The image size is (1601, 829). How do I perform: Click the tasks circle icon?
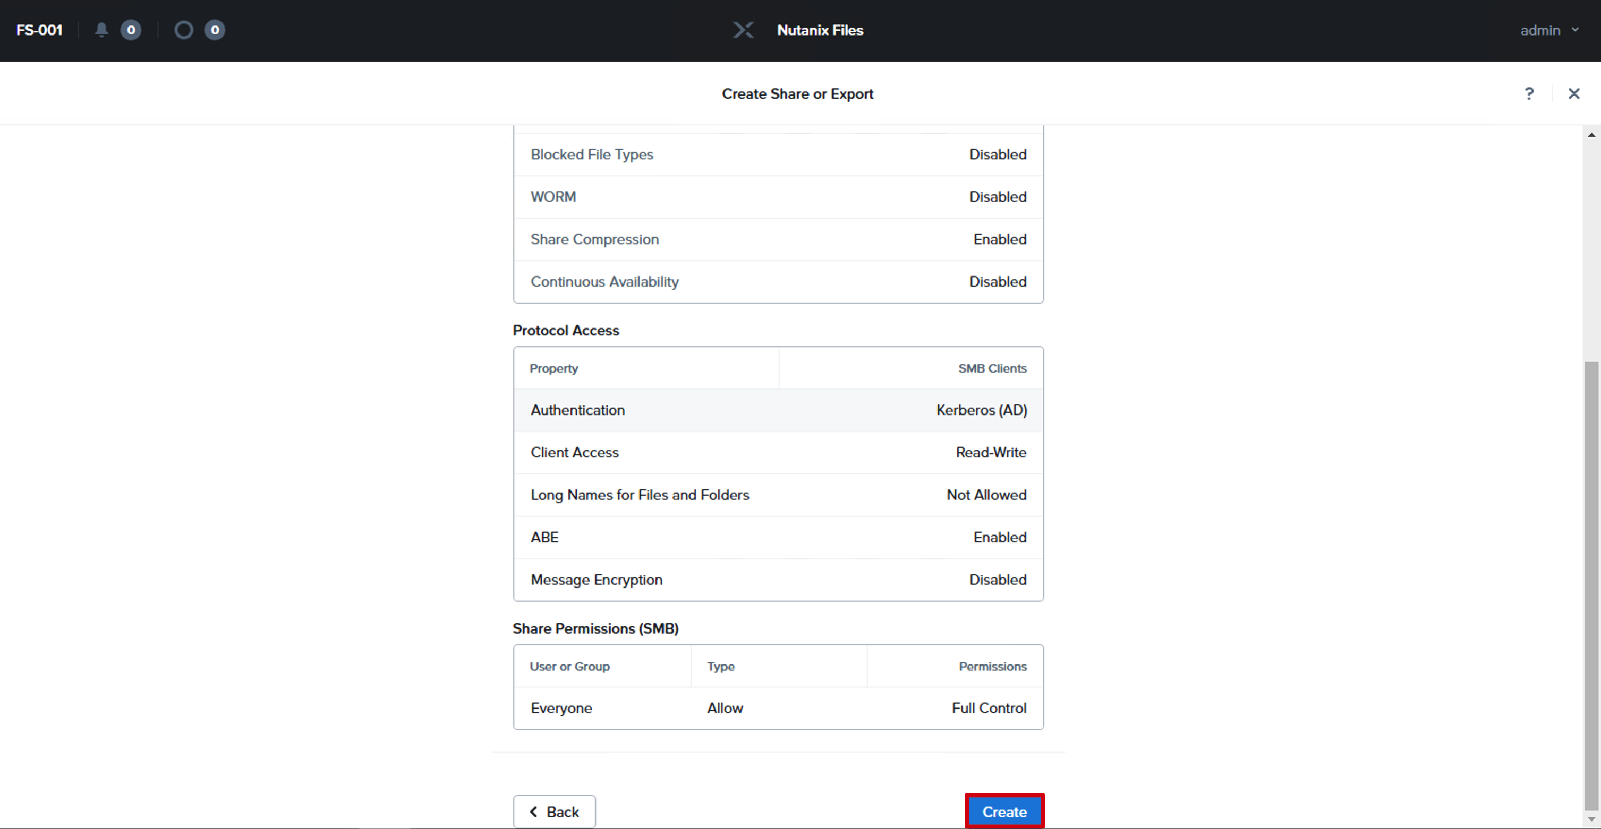click(x=183, y=30)
